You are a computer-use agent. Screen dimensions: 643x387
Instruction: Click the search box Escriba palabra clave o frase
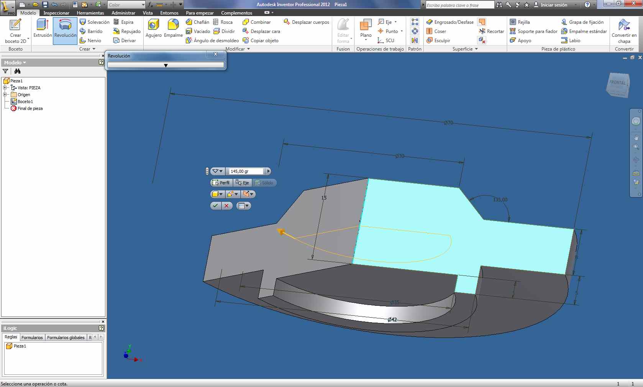click(x=459, y=5)
